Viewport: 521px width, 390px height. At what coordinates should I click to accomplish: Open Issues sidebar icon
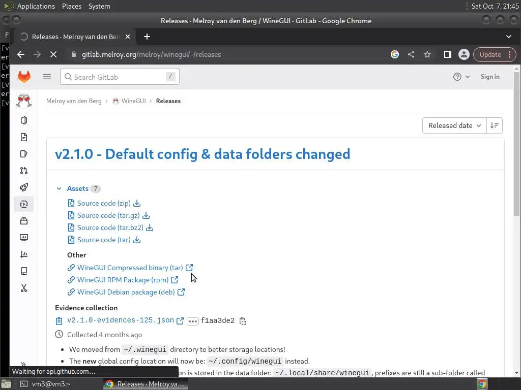tap(24, 154)
